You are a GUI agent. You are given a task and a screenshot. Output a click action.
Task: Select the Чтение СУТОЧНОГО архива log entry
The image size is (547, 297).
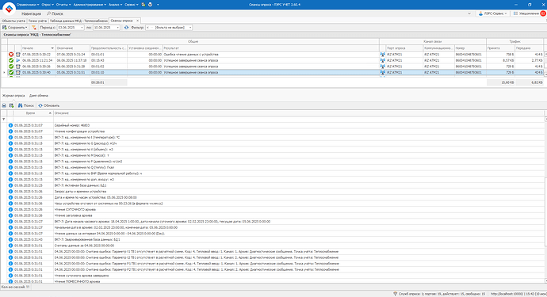coord(276,210)
